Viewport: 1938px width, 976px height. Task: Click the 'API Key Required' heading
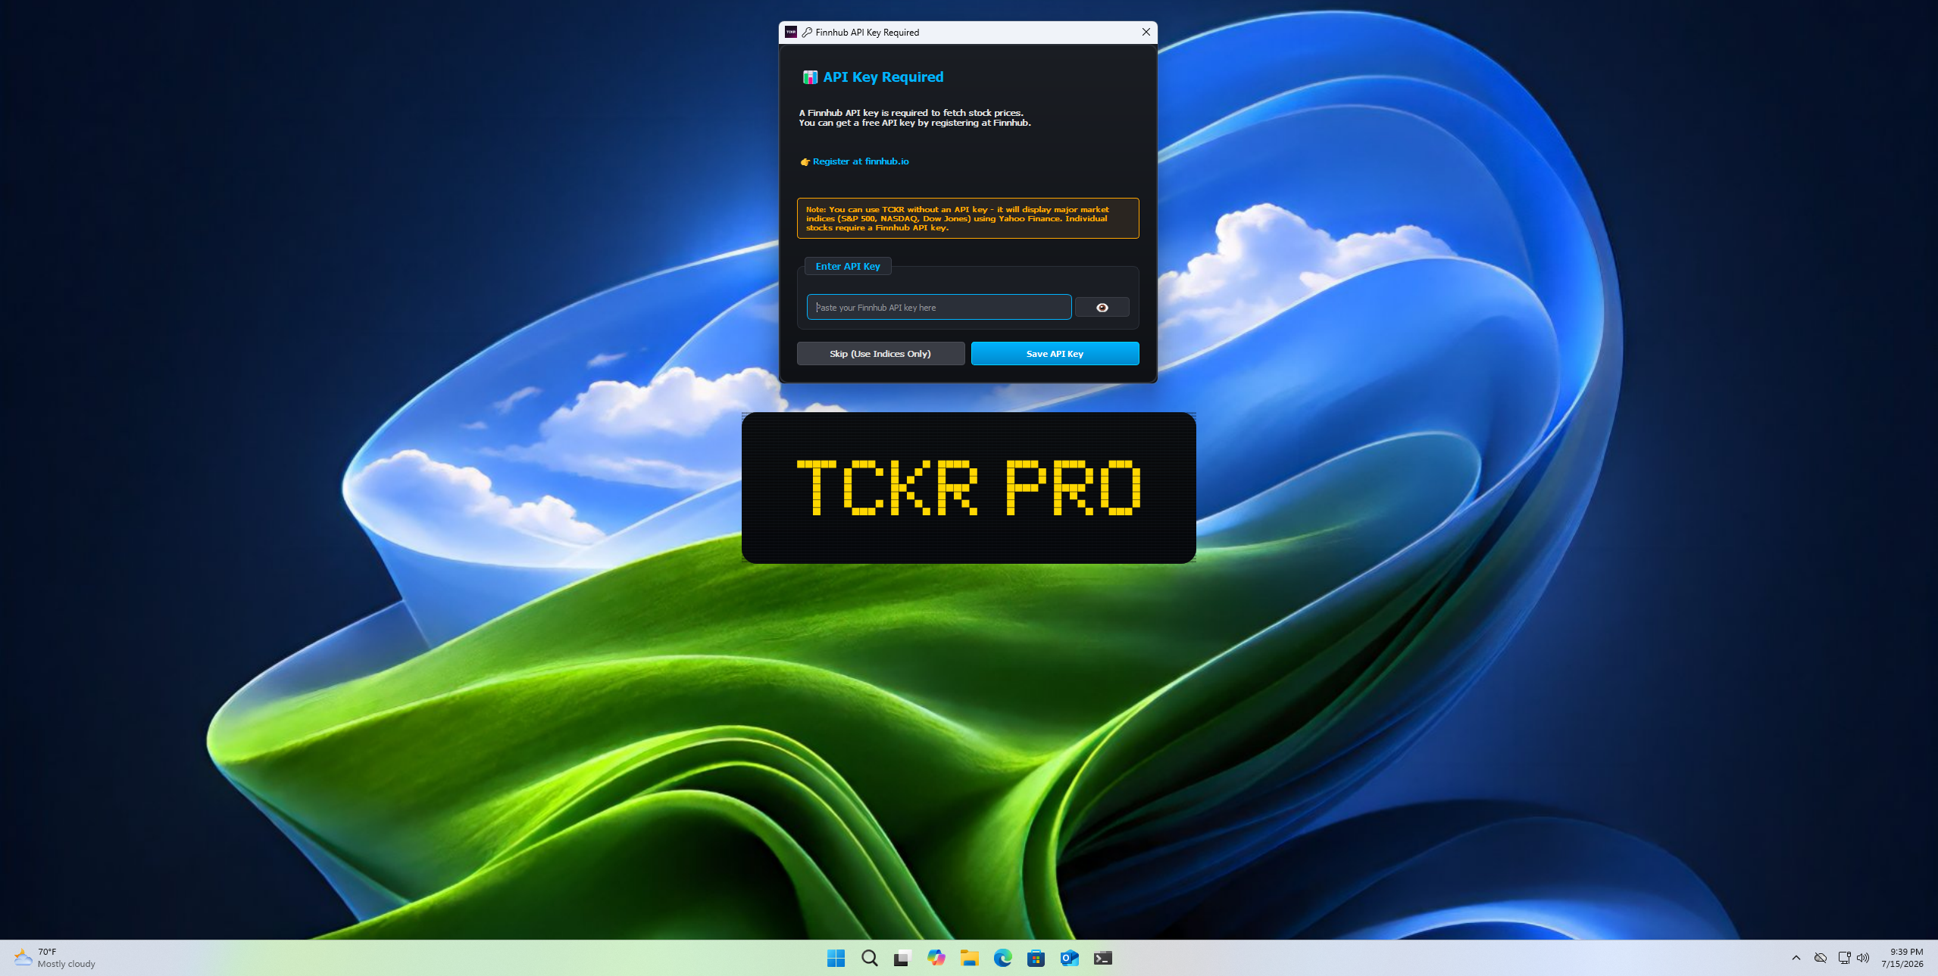[883, 77]
